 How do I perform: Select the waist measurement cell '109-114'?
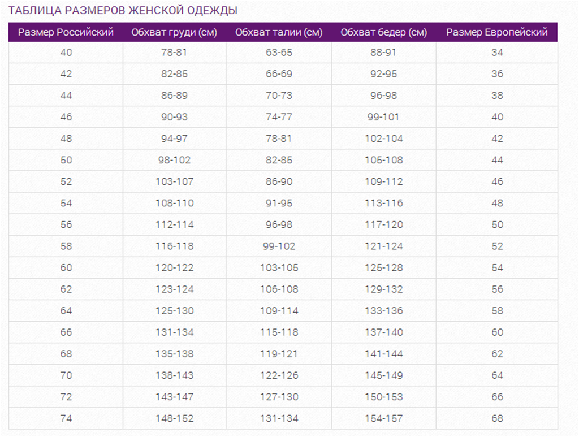click(x=279, y=310)
